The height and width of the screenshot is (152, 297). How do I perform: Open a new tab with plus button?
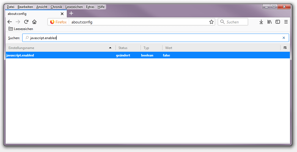71,13
